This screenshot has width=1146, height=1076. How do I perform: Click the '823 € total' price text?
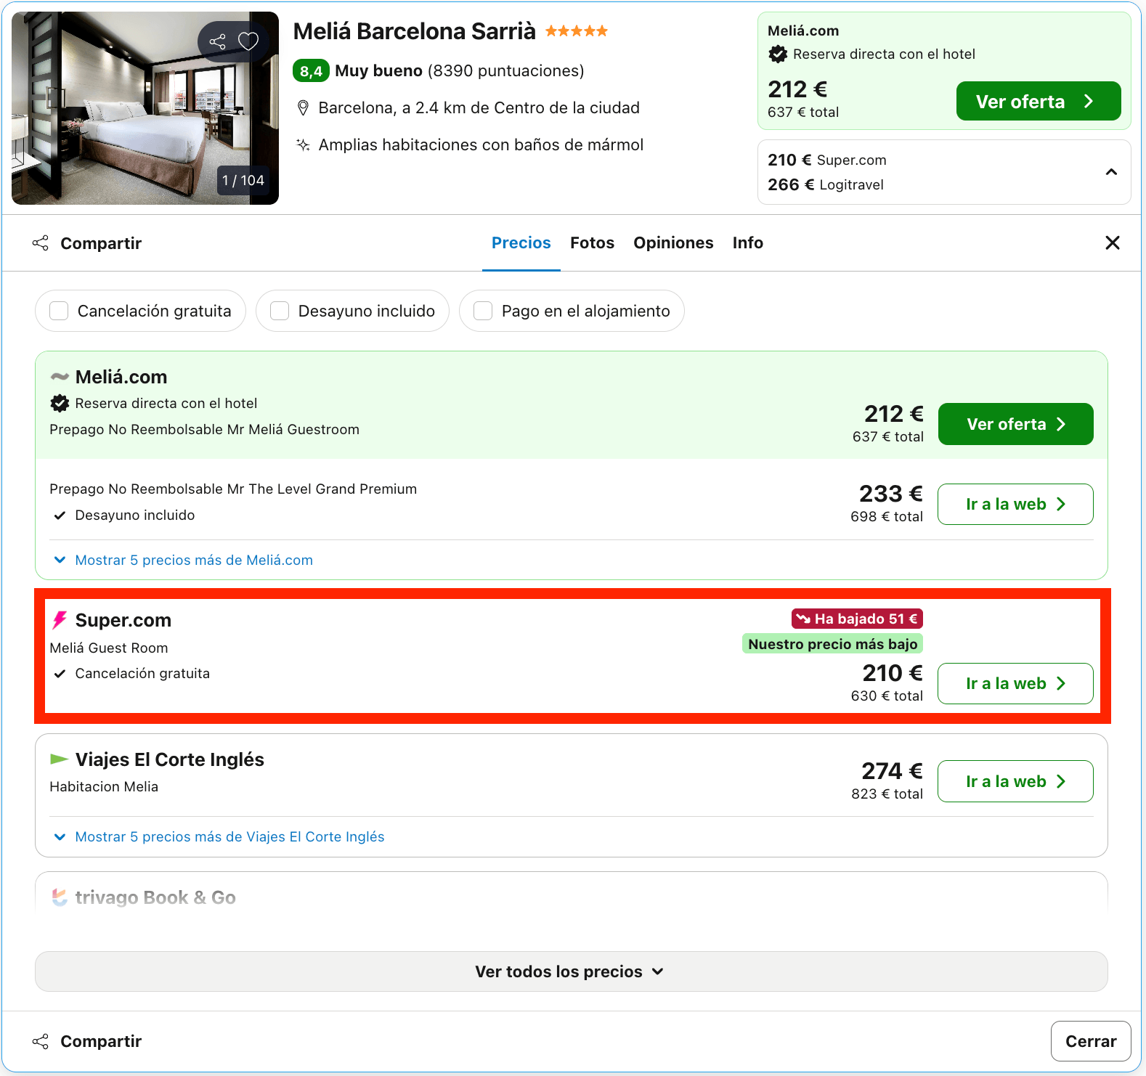pos(887,794)
